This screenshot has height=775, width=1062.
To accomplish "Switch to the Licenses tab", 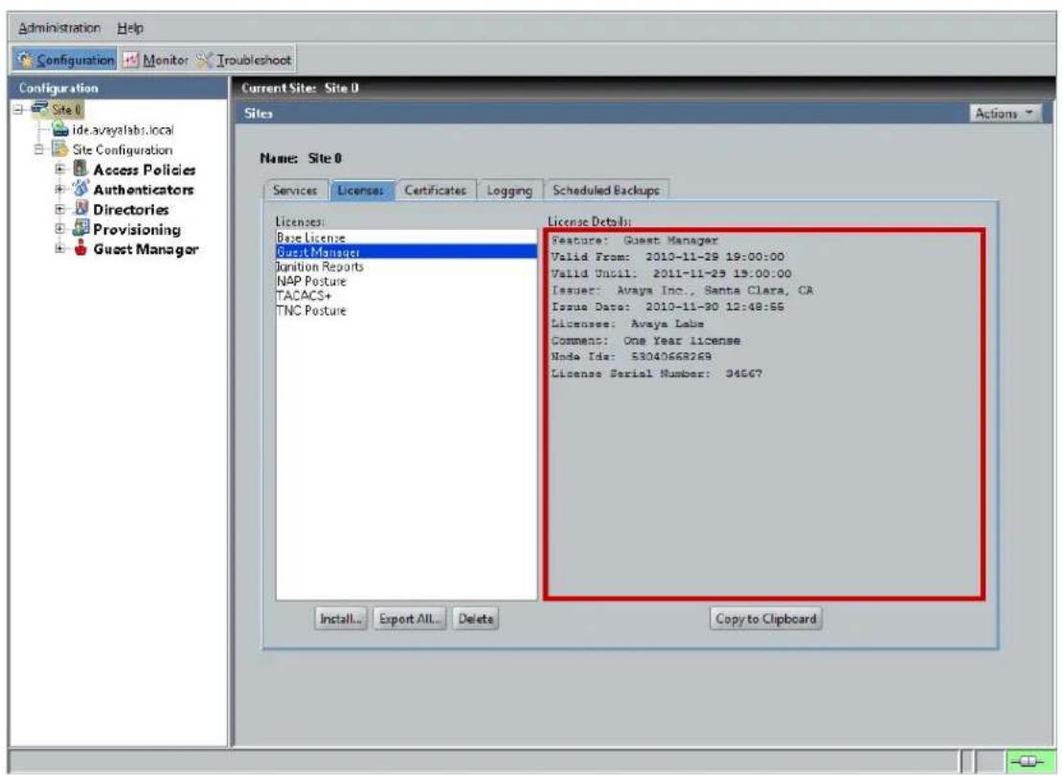I will [x=360, y=191].
